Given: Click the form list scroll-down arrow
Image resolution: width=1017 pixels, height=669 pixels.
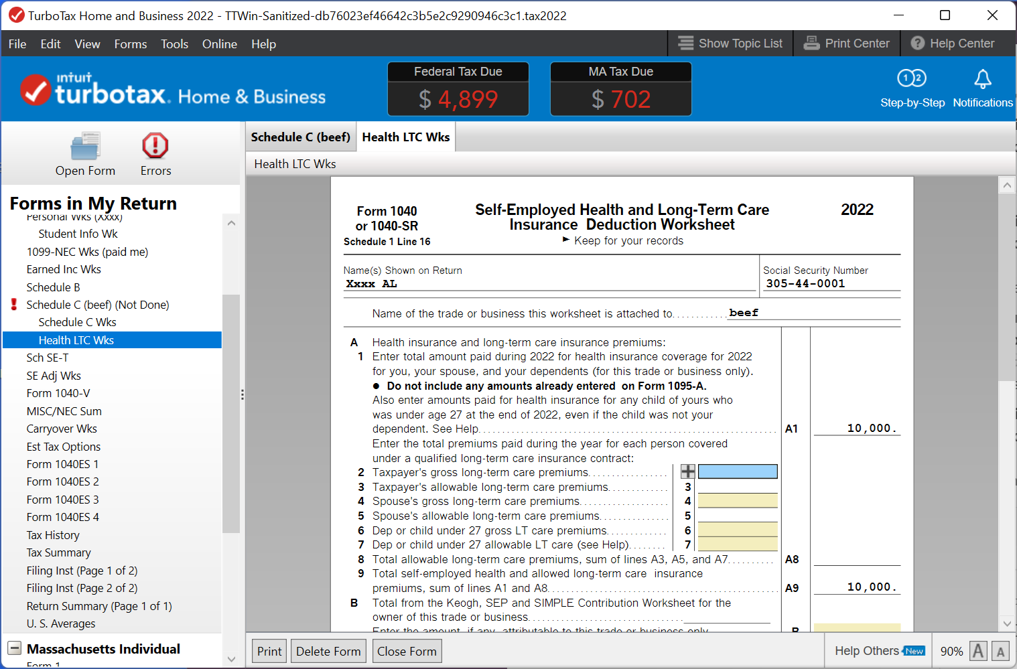Looking at the screenshot, I should [x=231, y=659].
